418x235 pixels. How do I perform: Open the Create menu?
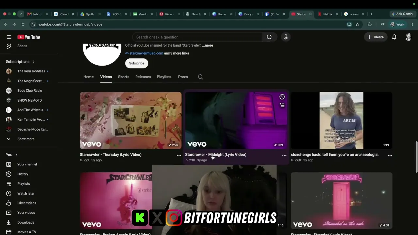[375, 37]
